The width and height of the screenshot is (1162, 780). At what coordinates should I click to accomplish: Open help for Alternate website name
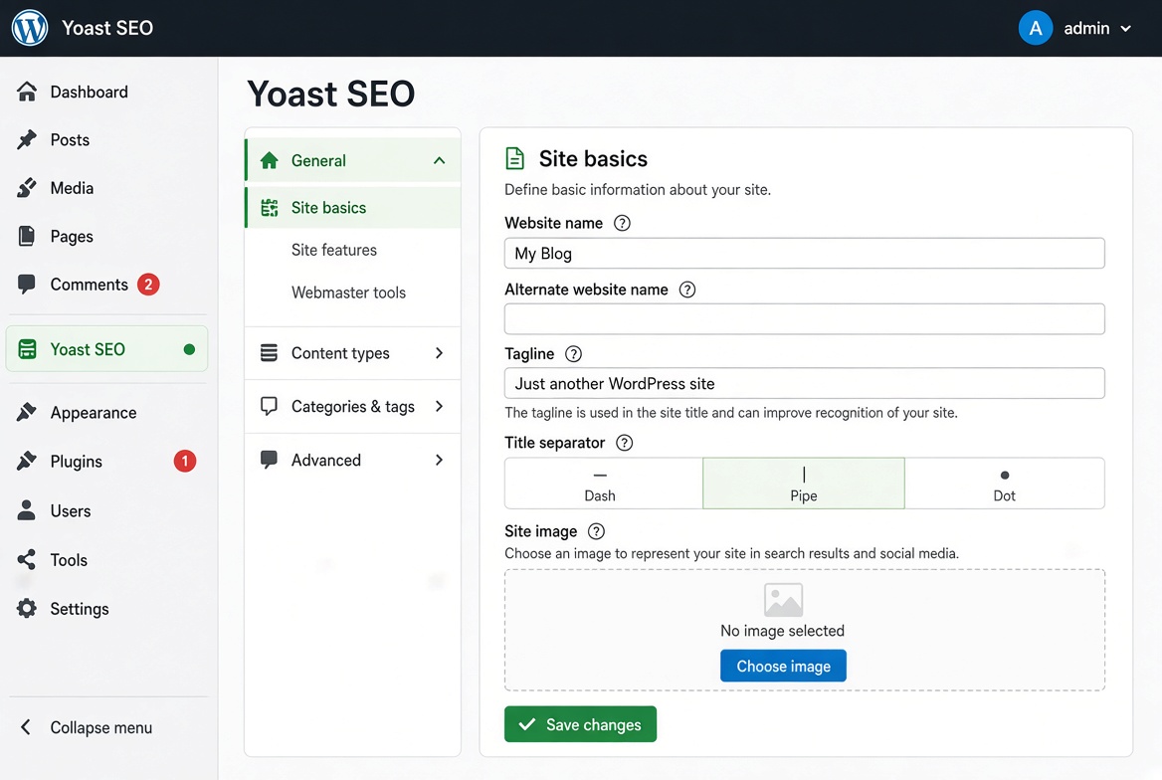coord(687,290)
